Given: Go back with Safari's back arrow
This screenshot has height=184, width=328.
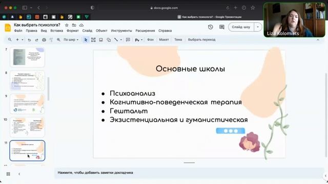Looking at the screenshot, I should [38, 8].
